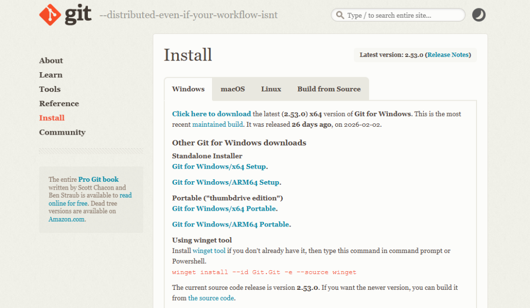The image size is (530, 308).
Task: Open the Amazon.com link
Action: point(67,219)
